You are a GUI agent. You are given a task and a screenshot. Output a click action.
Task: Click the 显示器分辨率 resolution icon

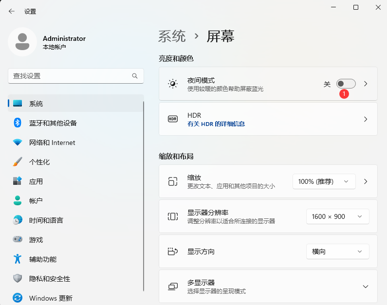click(x=173, y=216)
